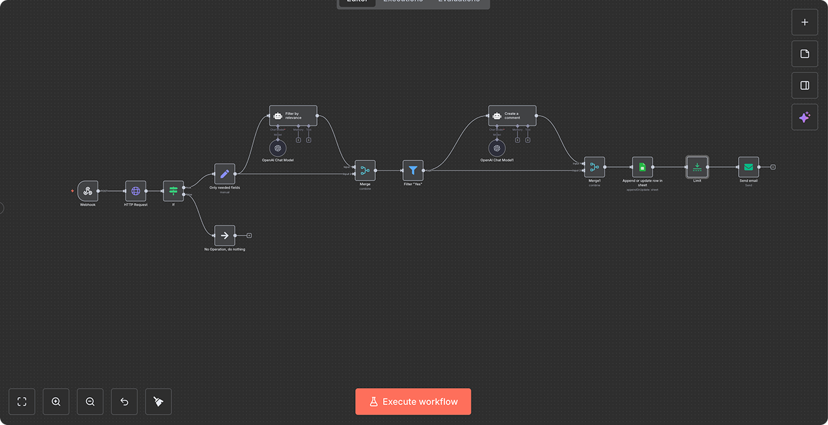Open the "Create a comment" agent node
The image size is (828, 425).
click(x=512, y=114)
